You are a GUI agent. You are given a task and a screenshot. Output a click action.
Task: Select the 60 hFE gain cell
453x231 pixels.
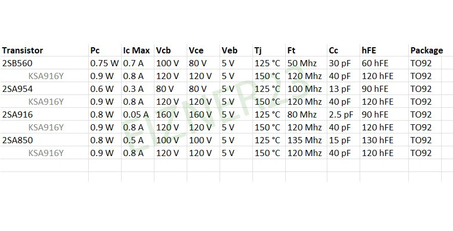click(374, 63)
